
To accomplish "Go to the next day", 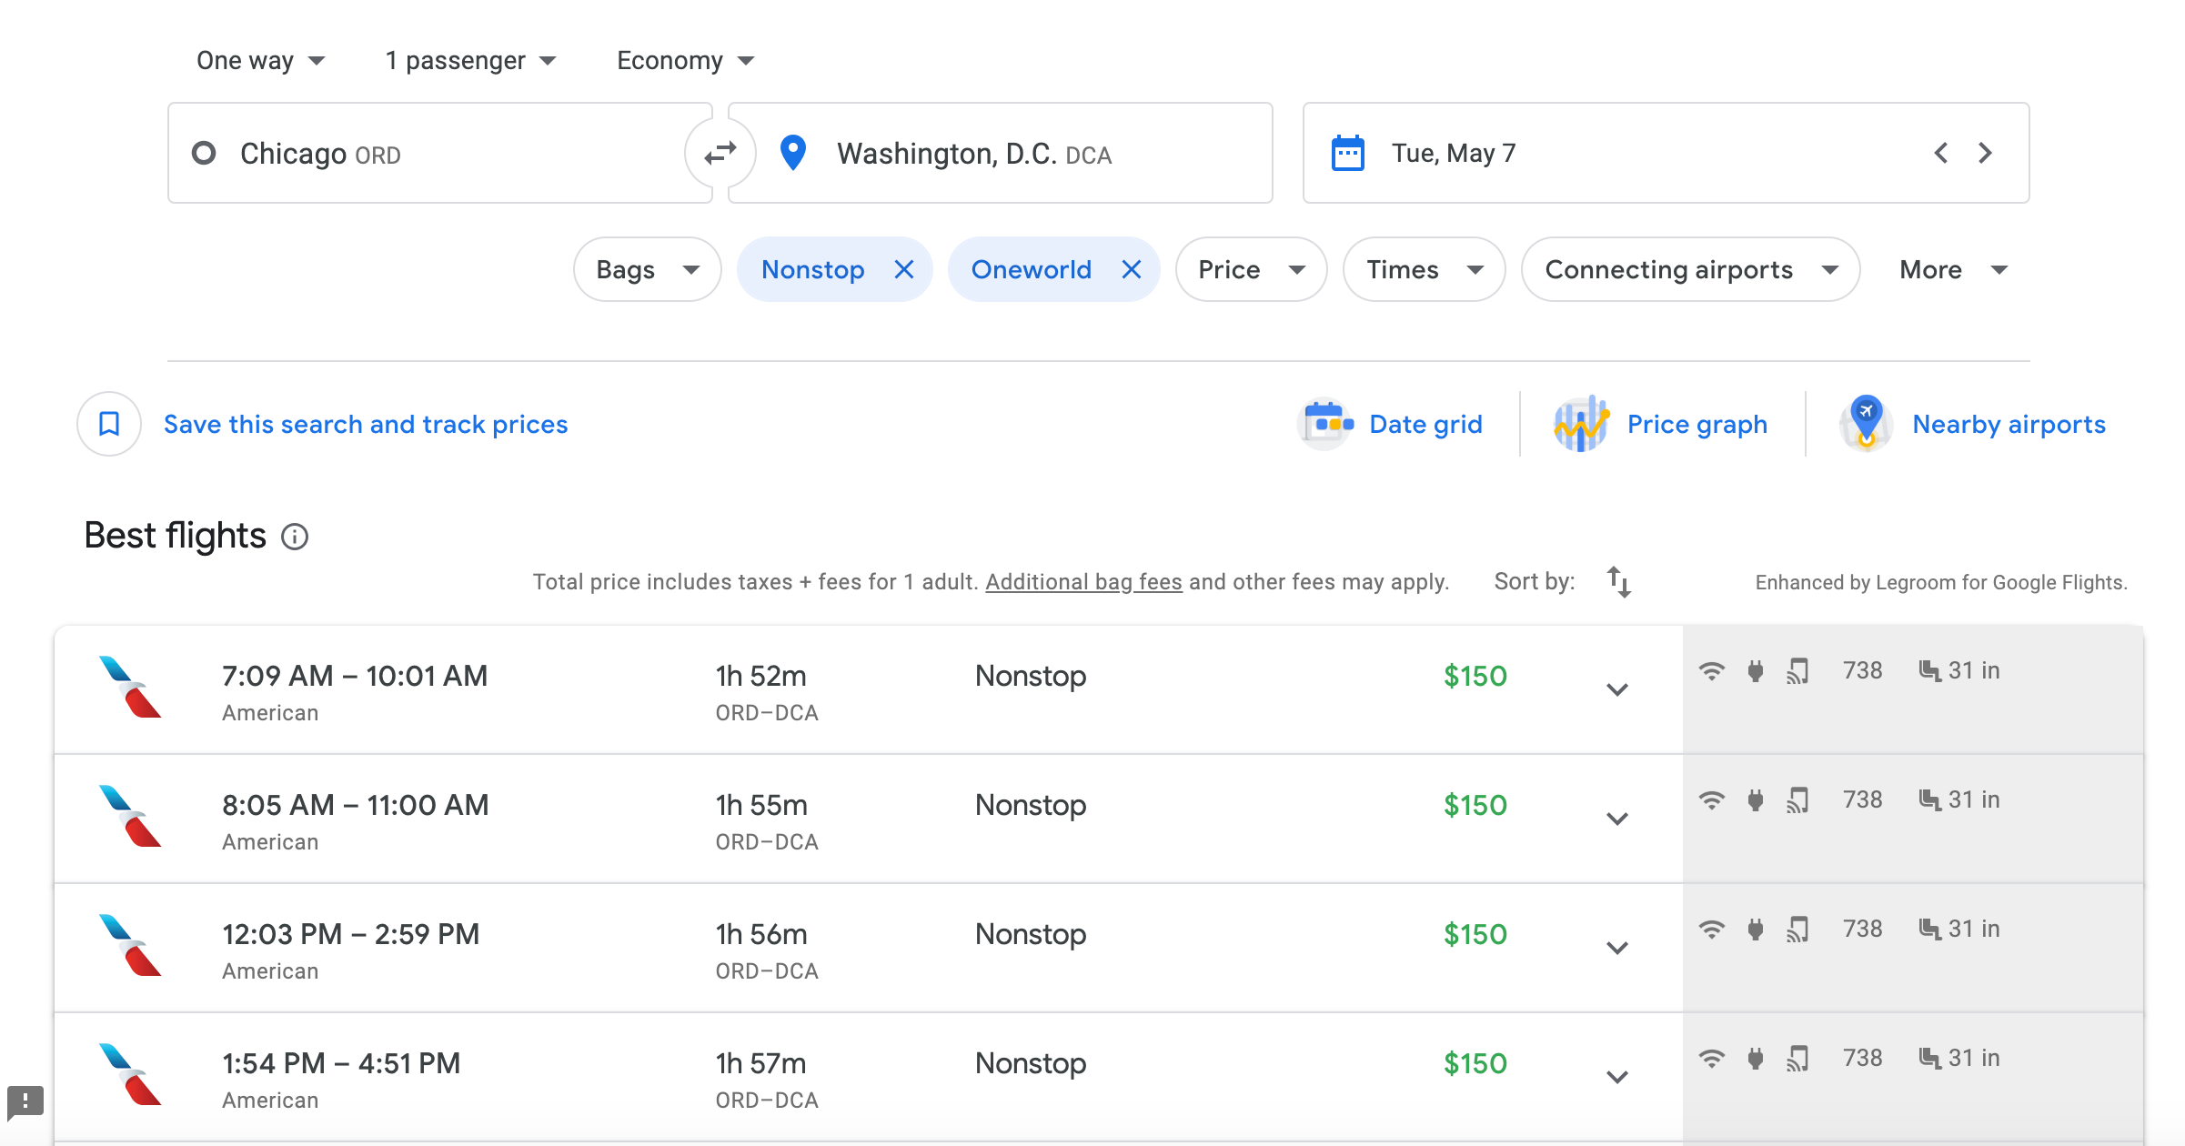I will point(1985,153).
